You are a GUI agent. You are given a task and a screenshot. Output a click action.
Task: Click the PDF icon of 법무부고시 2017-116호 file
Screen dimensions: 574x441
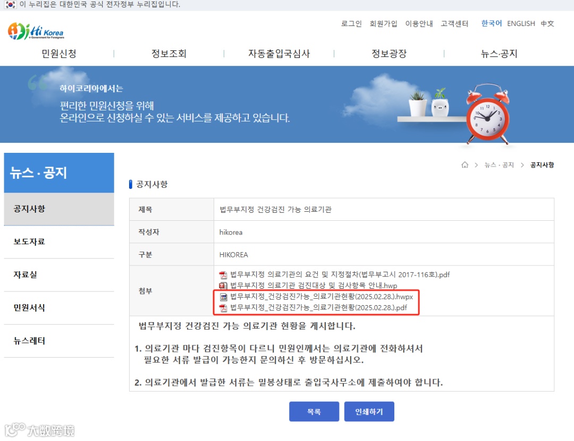coord(223,274)
